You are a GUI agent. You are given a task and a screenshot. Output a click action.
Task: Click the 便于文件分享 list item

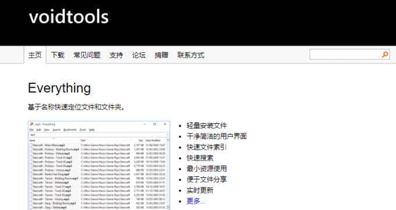click(207, 179)
